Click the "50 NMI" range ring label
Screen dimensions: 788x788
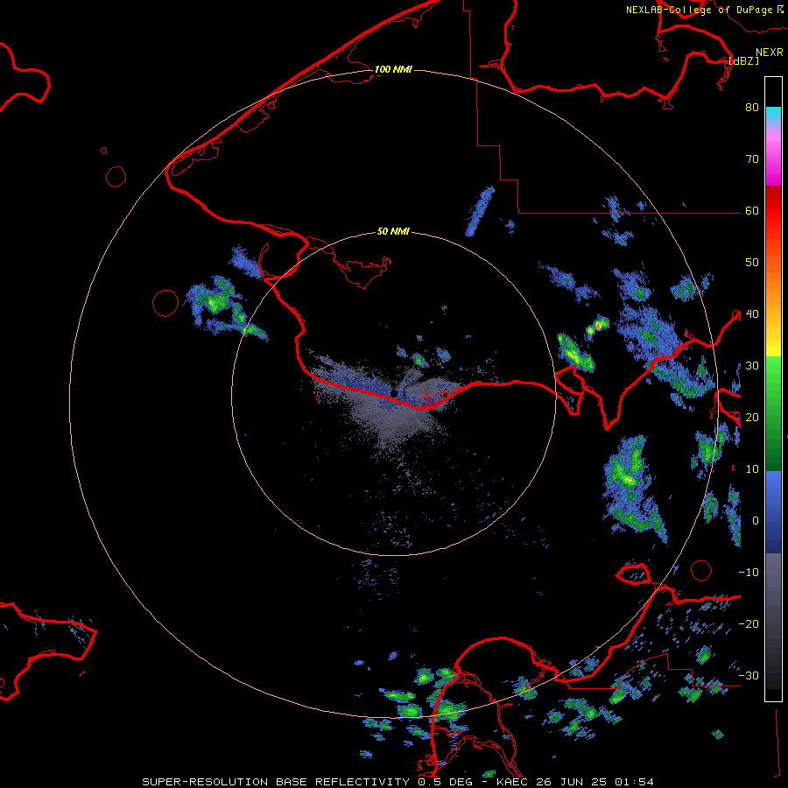(x=393, y=232)
